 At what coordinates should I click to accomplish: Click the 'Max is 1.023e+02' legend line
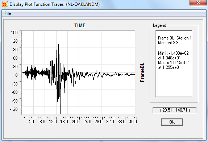pos(173,63)
